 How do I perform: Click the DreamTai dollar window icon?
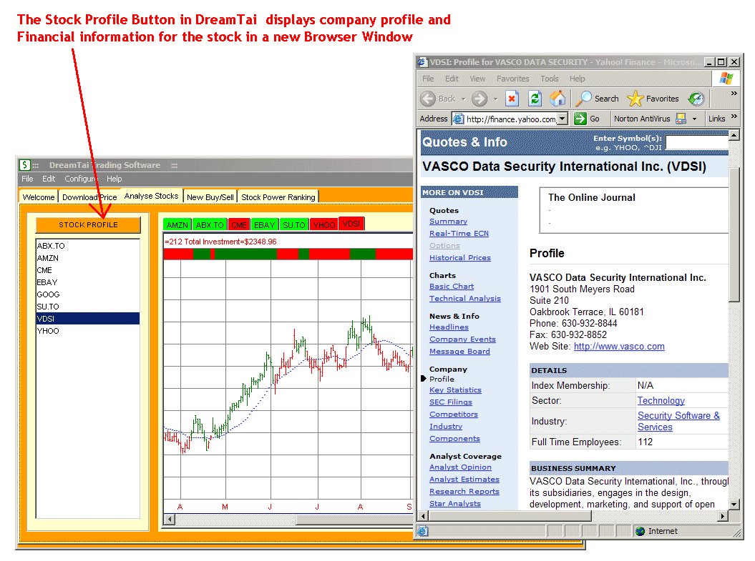pos(25,165)
